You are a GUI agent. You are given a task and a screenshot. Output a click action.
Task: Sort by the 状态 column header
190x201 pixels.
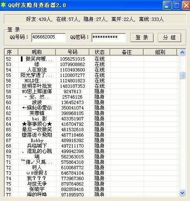[x=99, y=52]
